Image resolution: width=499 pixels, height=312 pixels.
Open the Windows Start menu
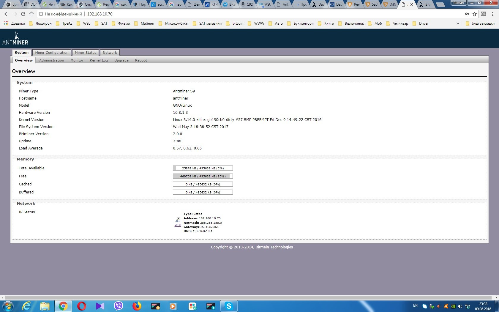(8, 306)
